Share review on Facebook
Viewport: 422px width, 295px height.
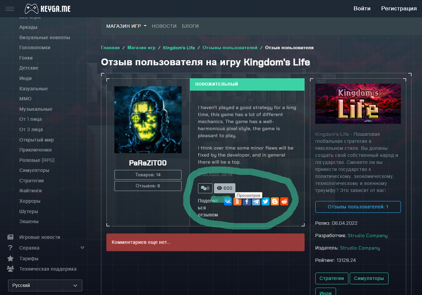[247, 201]
